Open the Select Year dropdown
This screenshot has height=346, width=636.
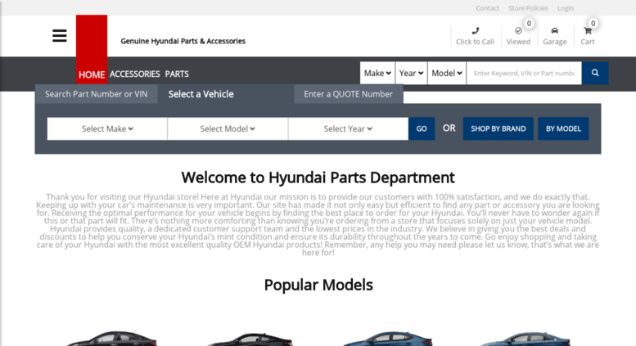tap(348, 129)
